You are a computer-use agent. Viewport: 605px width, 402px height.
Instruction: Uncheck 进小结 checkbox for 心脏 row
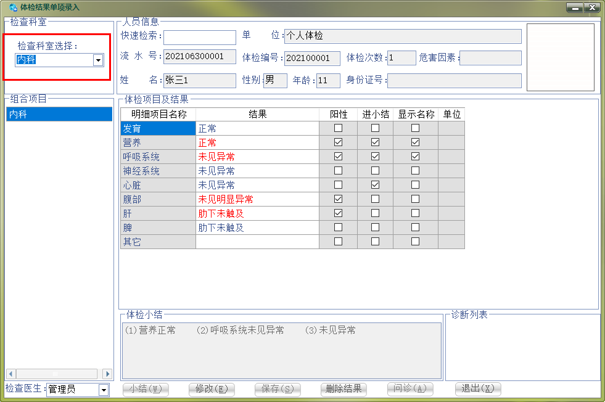(x=375, y=185)
